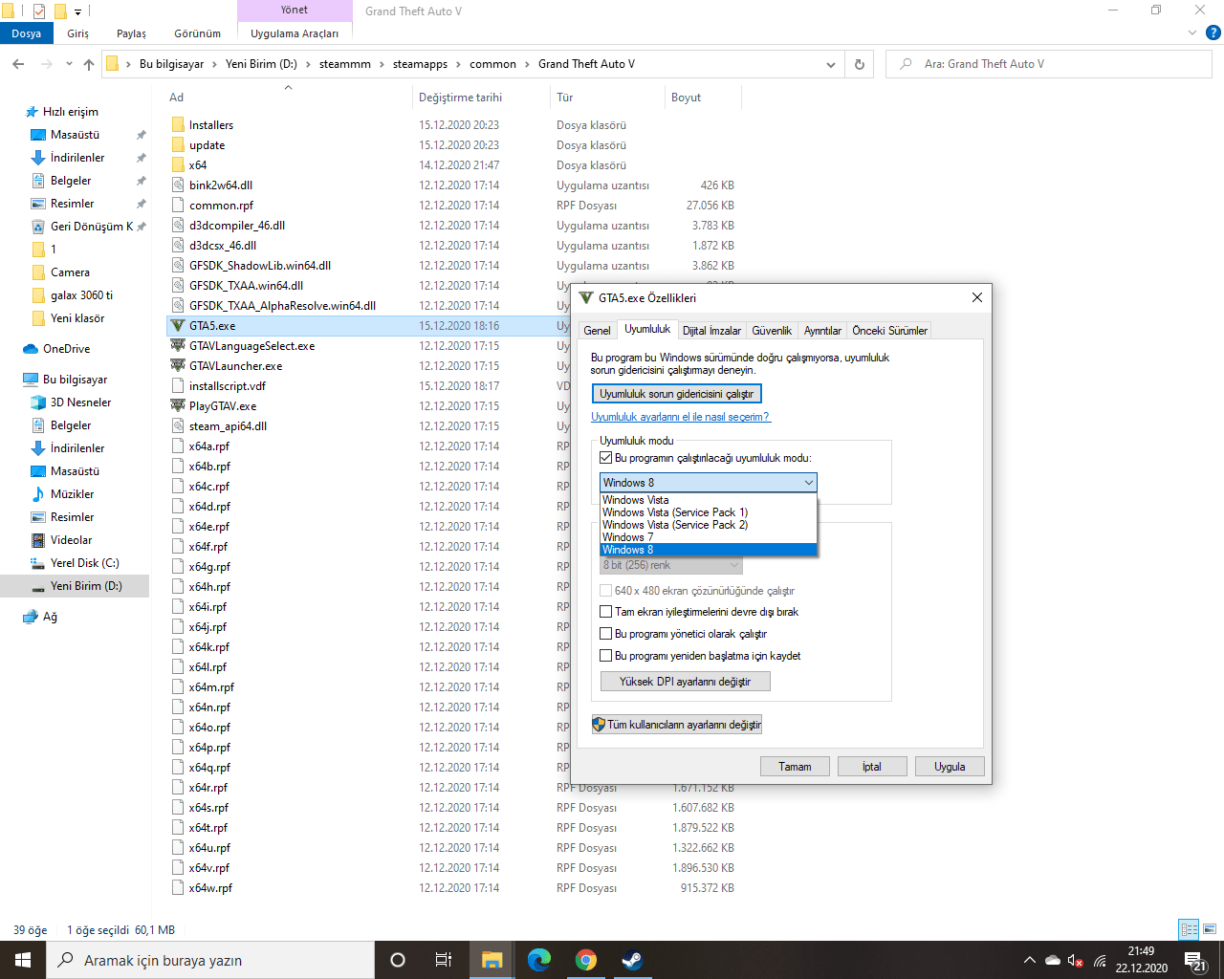Open the Görünüm ribbon tab
The width and height of the screenshot is (1224, 979).
pyautogui.click(x=198, y=33)
